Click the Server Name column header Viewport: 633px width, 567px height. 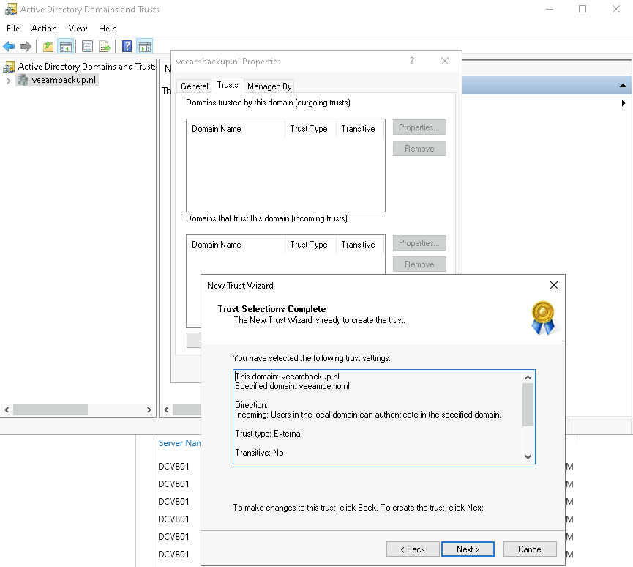tap(180, 443)
